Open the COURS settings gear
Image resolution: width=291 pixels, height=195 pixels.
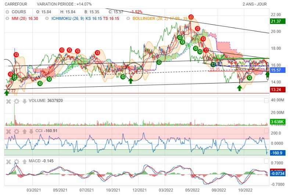click(x=7, y=12)
